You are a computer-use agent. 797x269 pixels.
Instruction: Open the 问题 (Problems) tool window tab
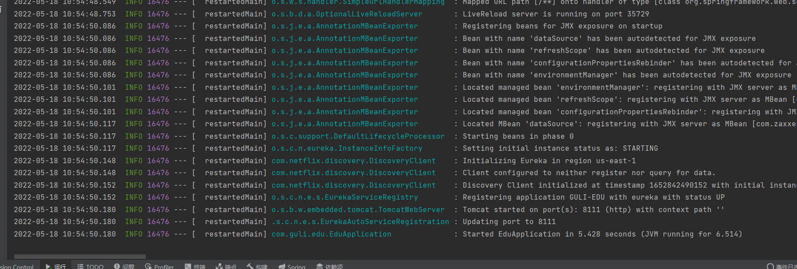(x=124, y=266)
